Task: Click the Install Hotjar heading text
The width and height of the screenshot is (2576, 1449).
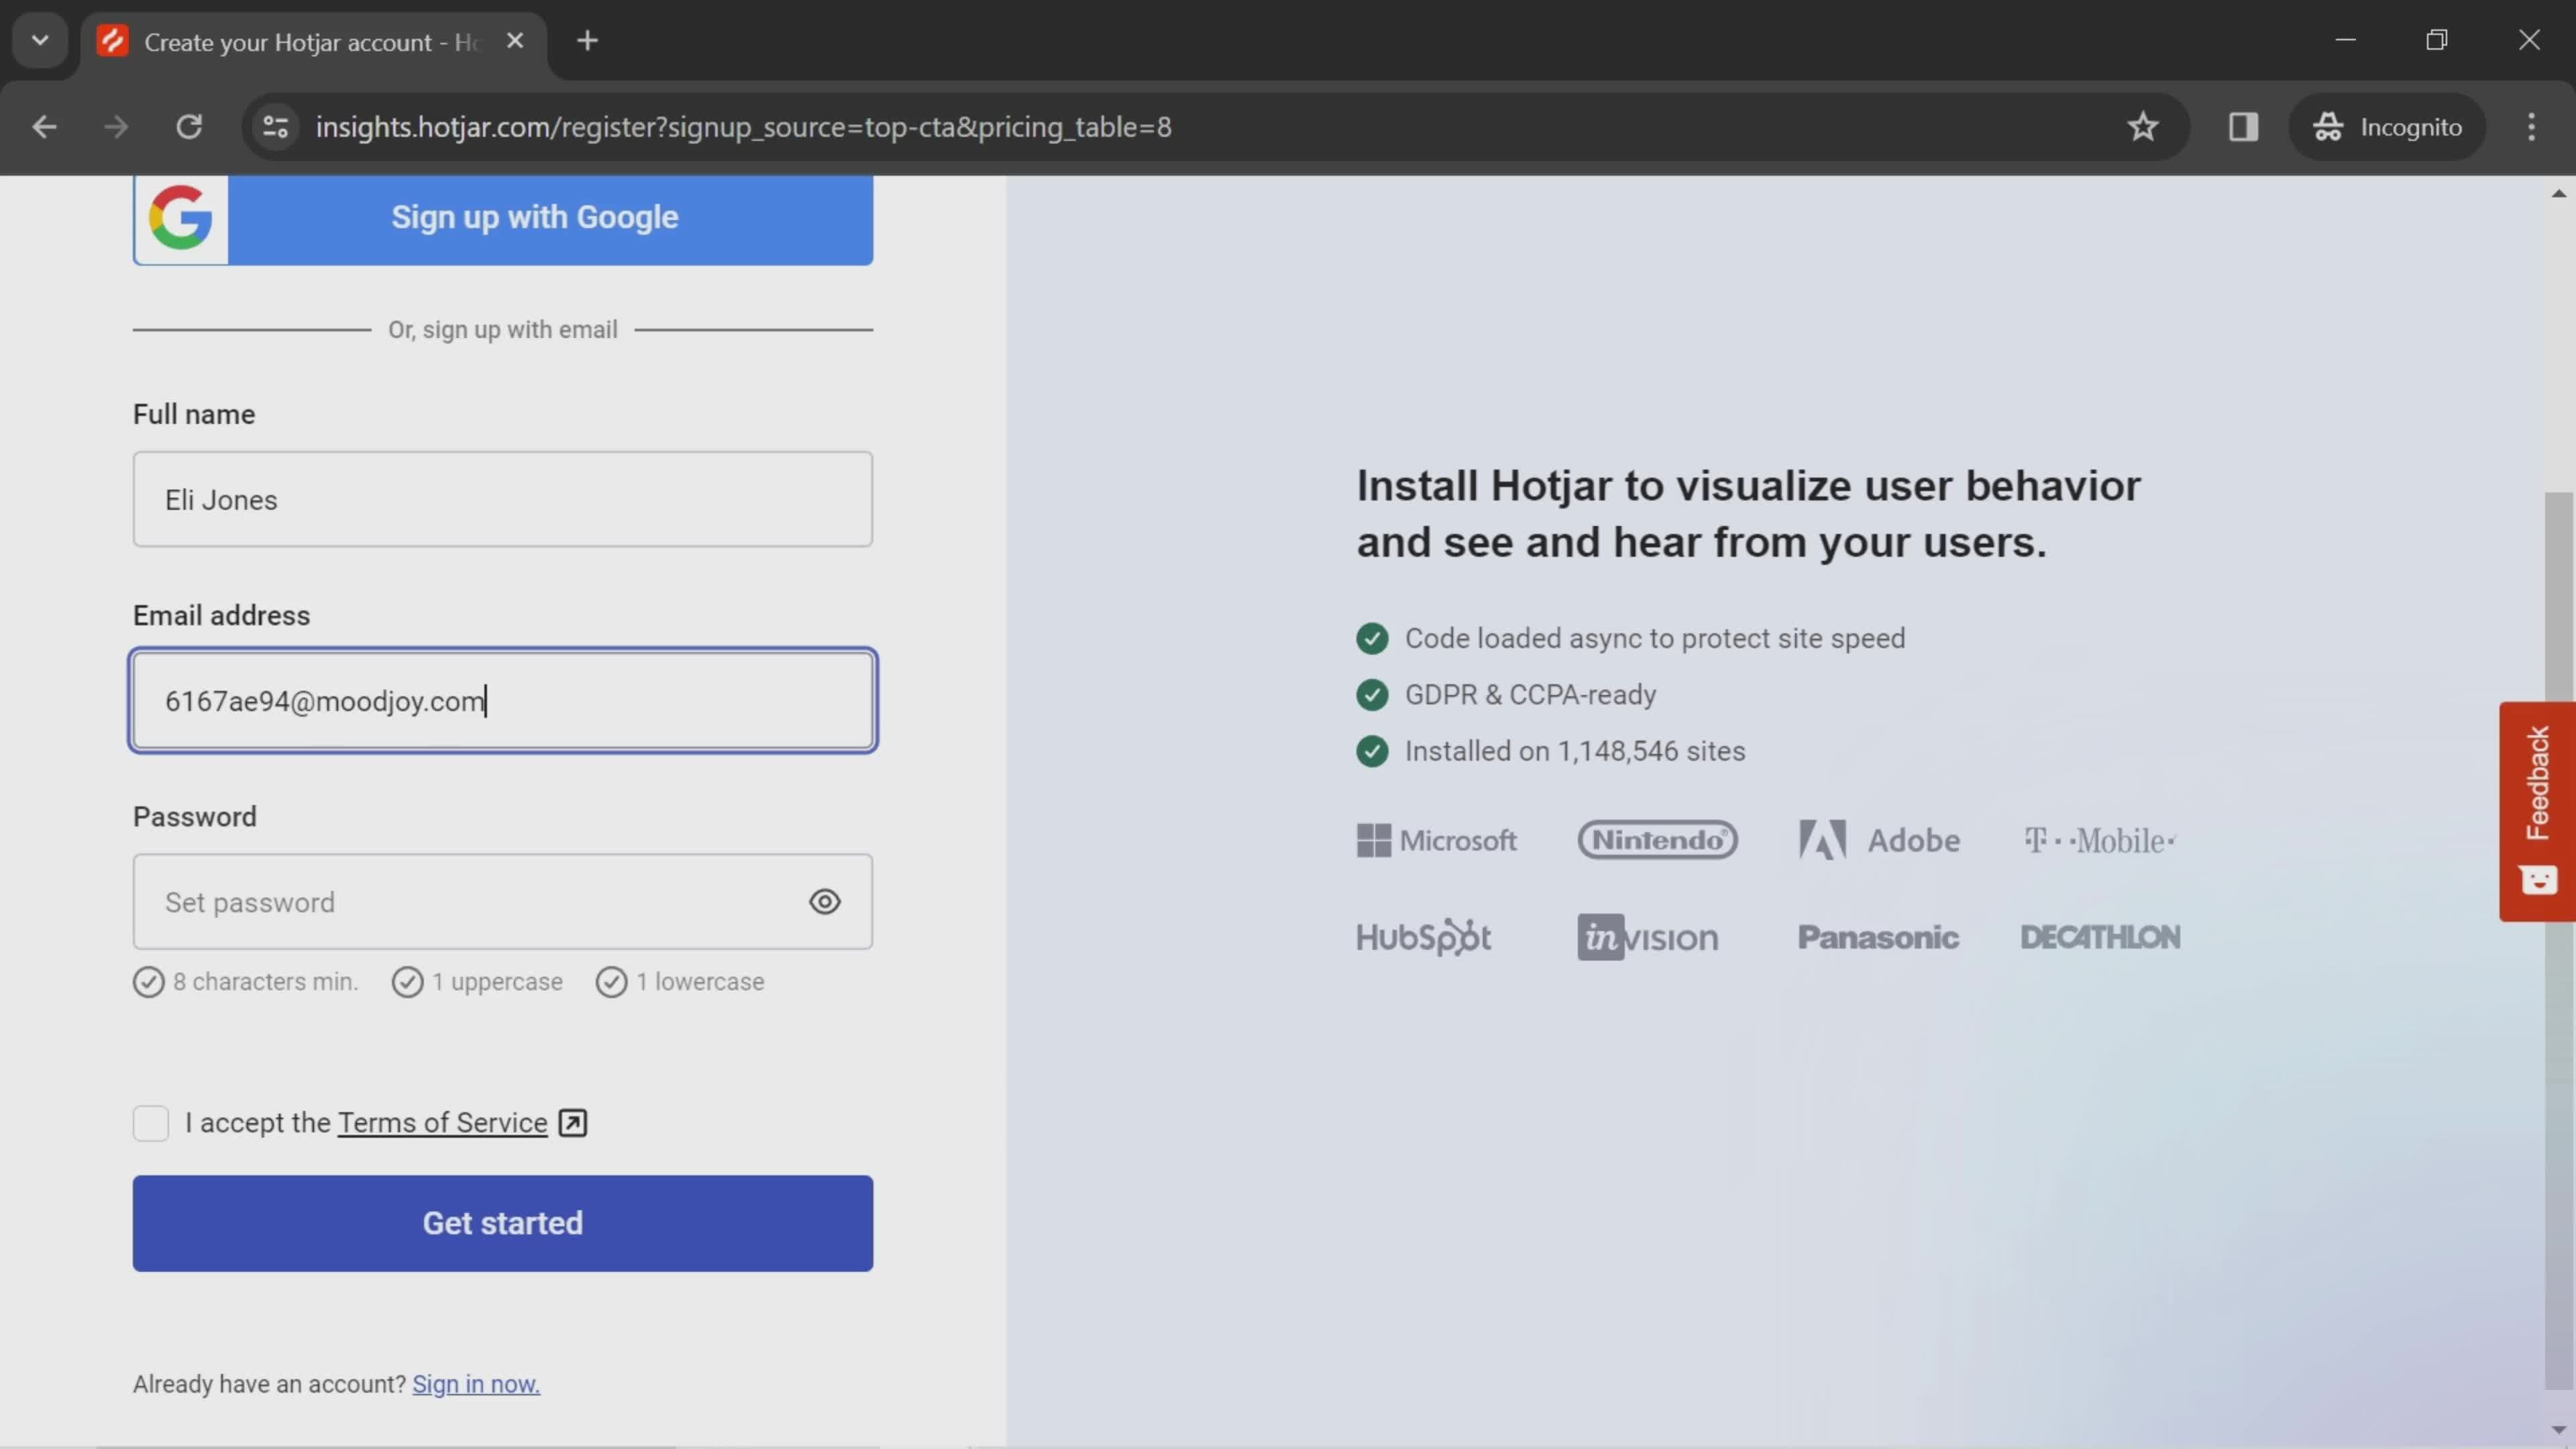Action: coord(1748,514)
